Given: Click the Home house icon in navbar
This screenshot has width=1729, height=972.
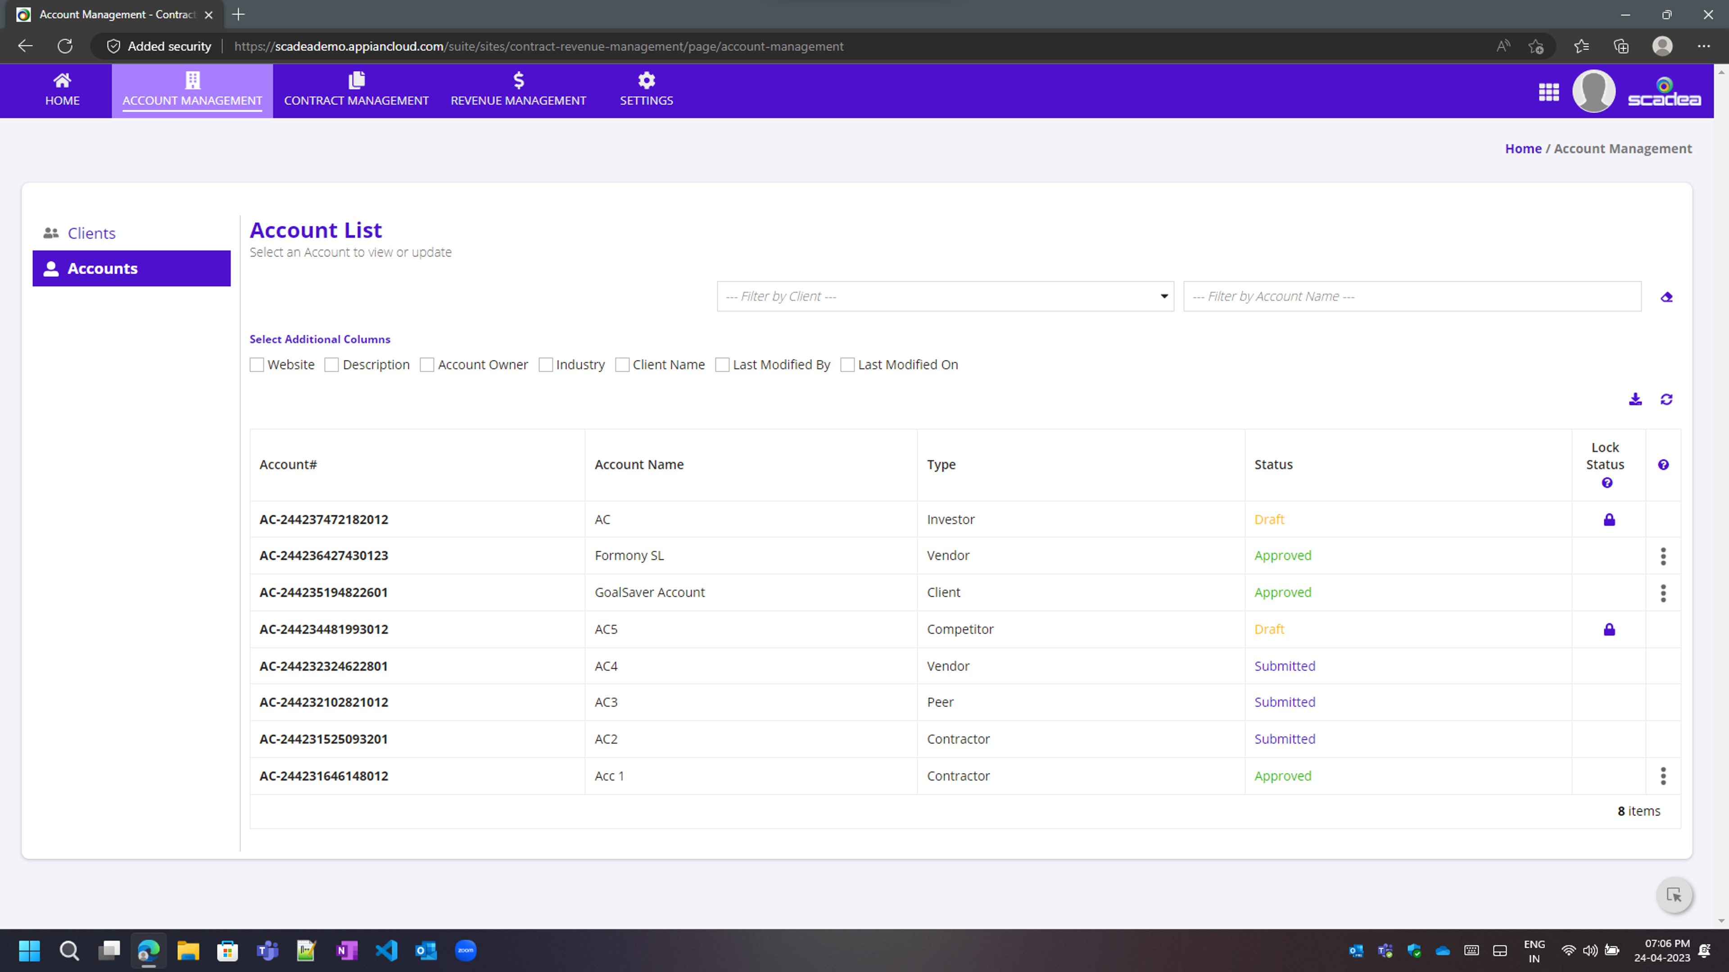Looking at the screenshot, I should 62,81.
